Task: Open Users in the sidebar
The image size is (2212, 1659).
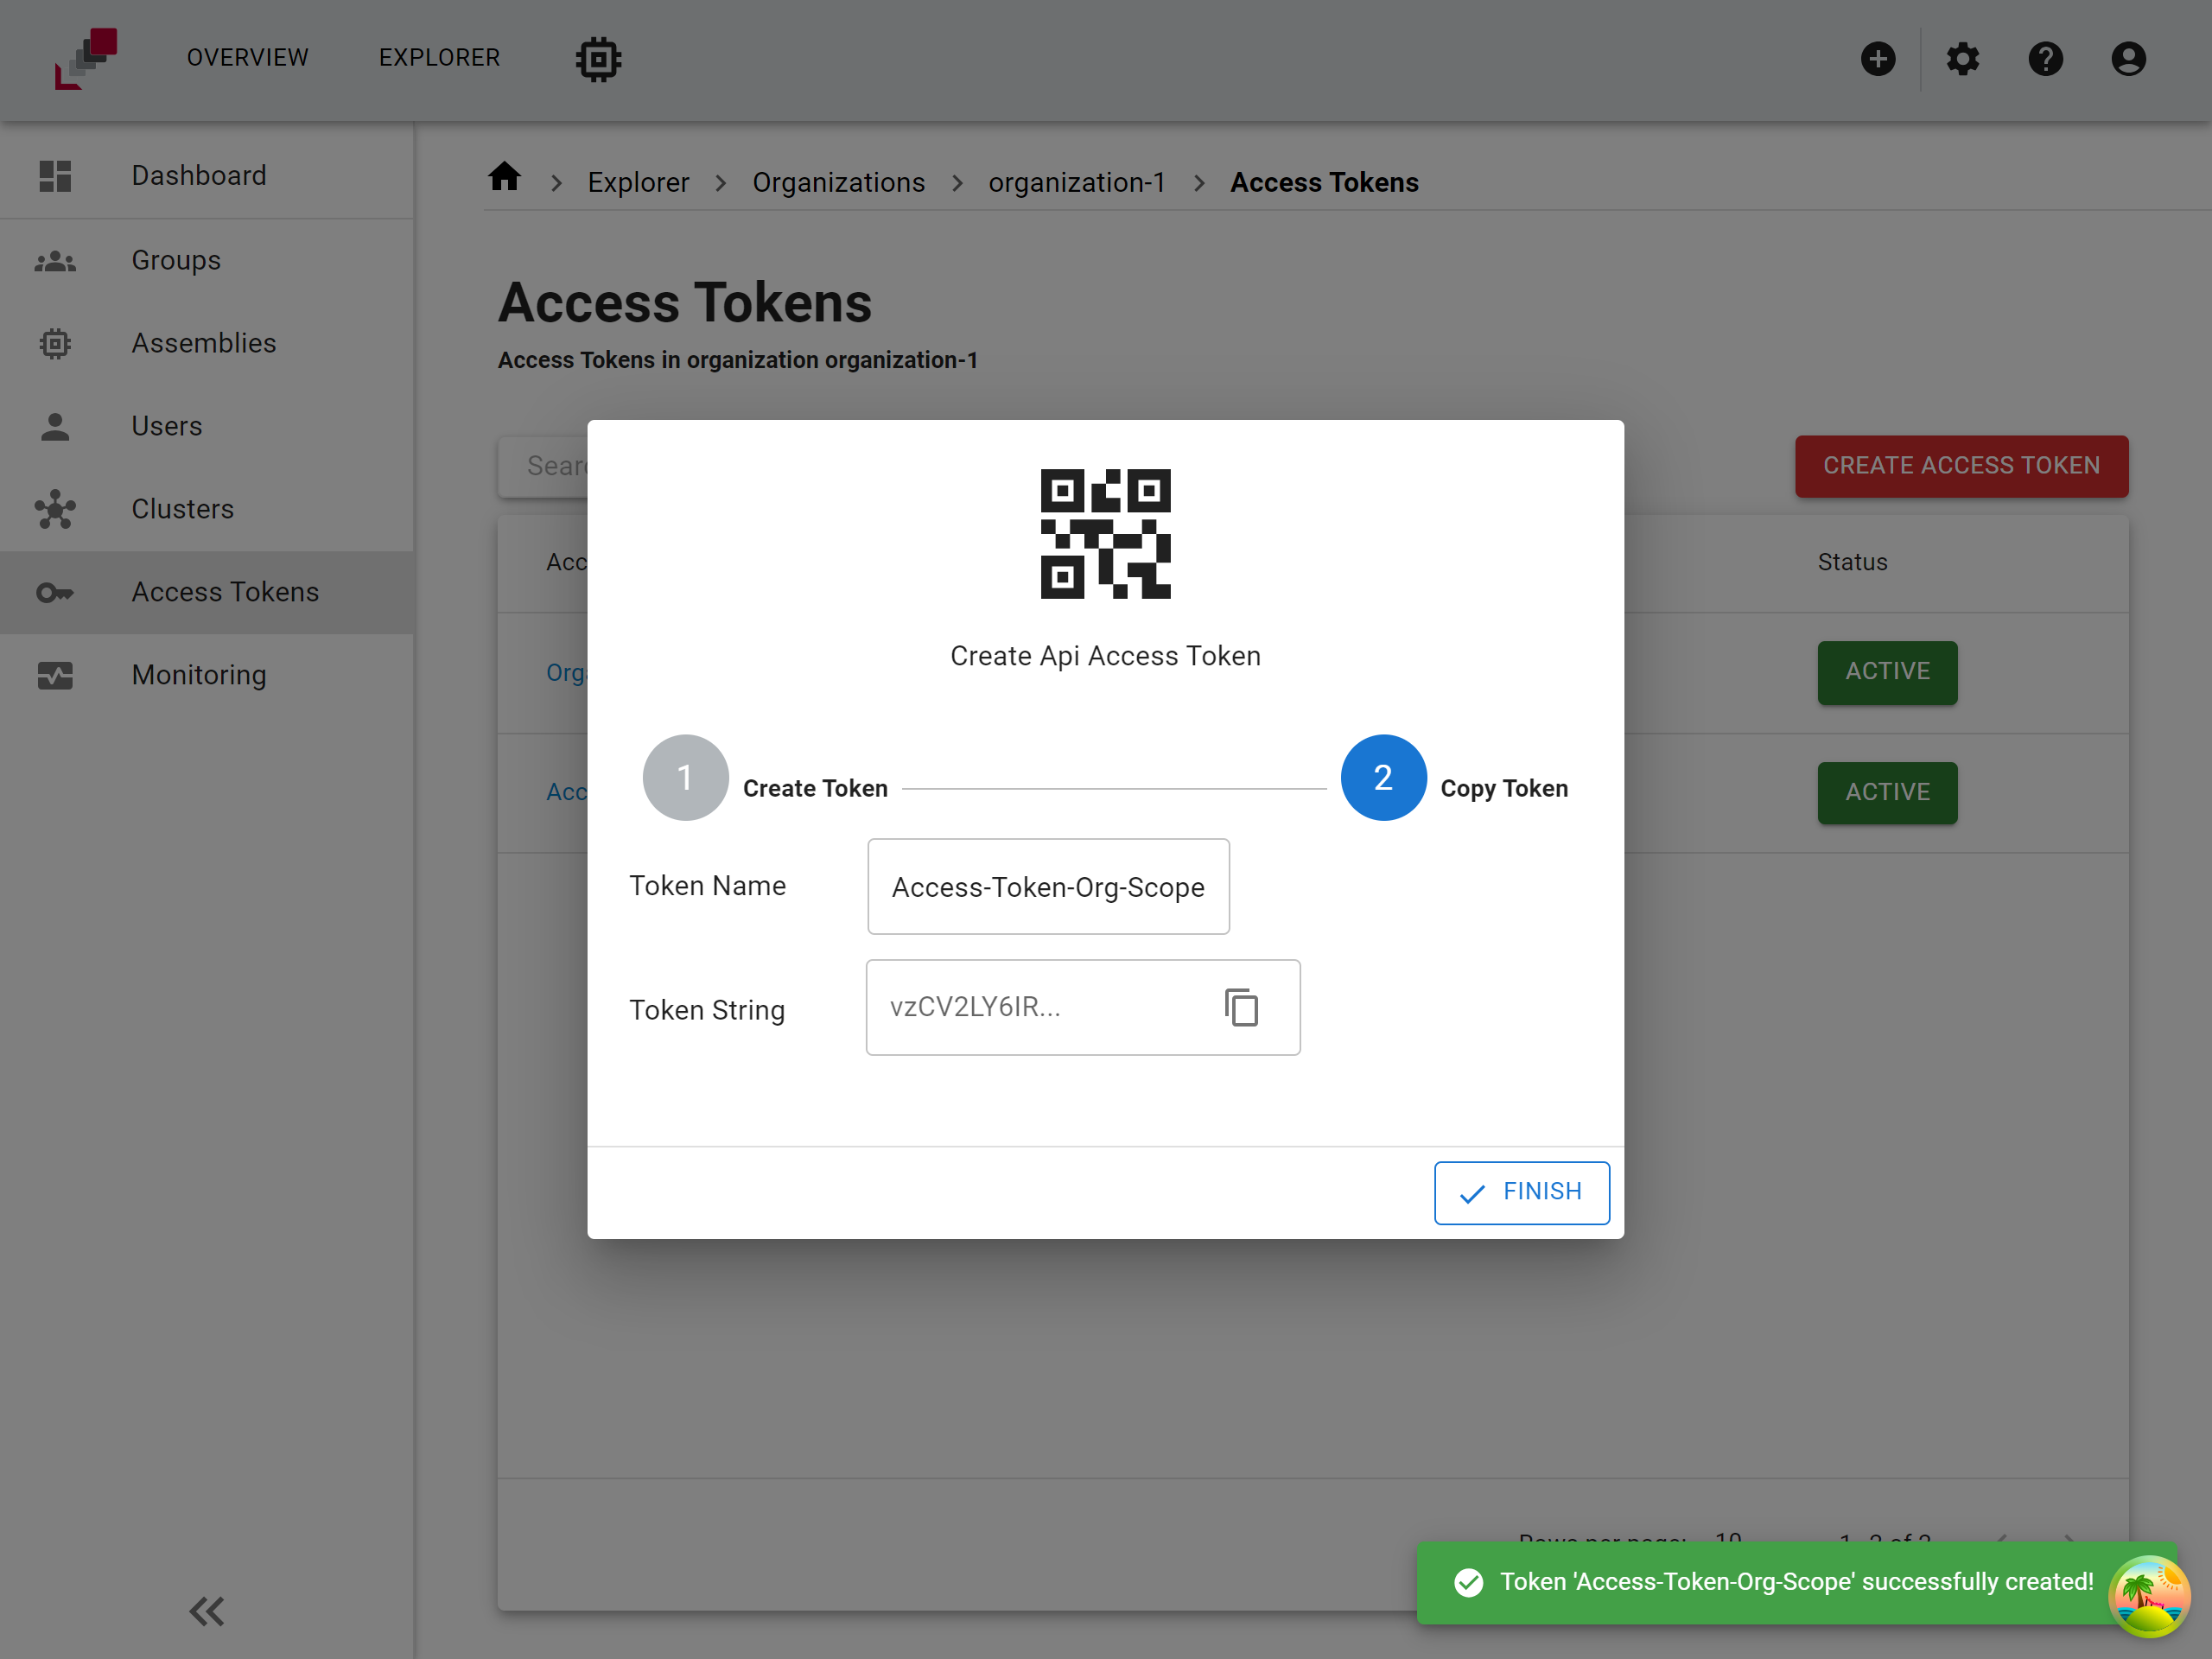Action: (x=207, y=426)
